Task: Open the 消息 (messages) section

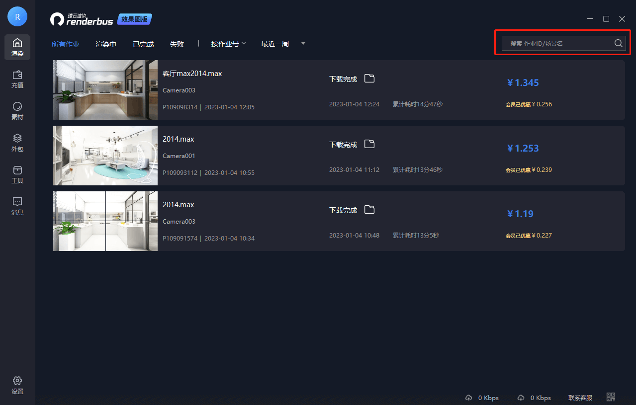Action: 17,206
